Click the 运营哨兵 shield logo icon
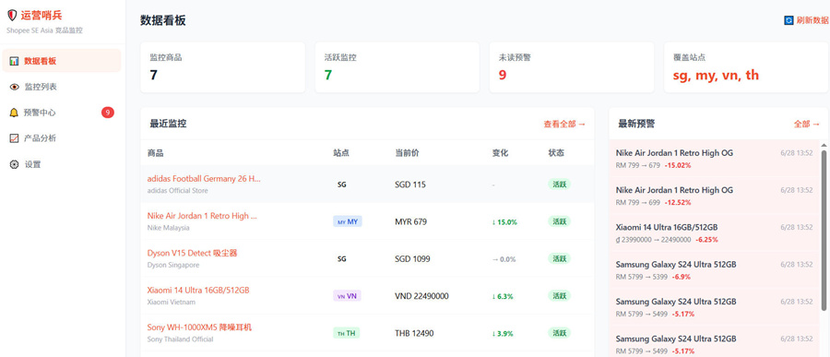 [x=12, y=16]
